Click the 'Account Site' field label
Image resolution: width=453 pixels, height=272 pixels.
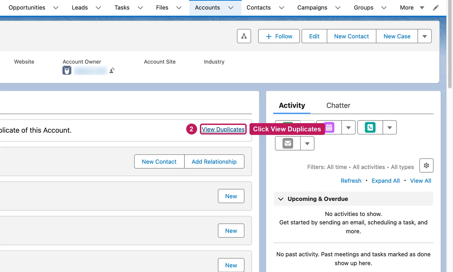[160, 62]
